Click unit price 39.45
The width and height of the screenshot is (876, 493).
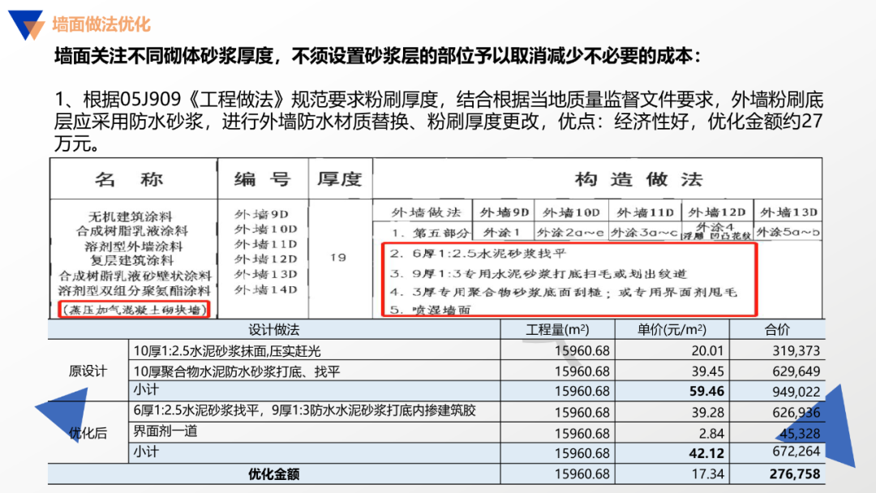[707, 371]
